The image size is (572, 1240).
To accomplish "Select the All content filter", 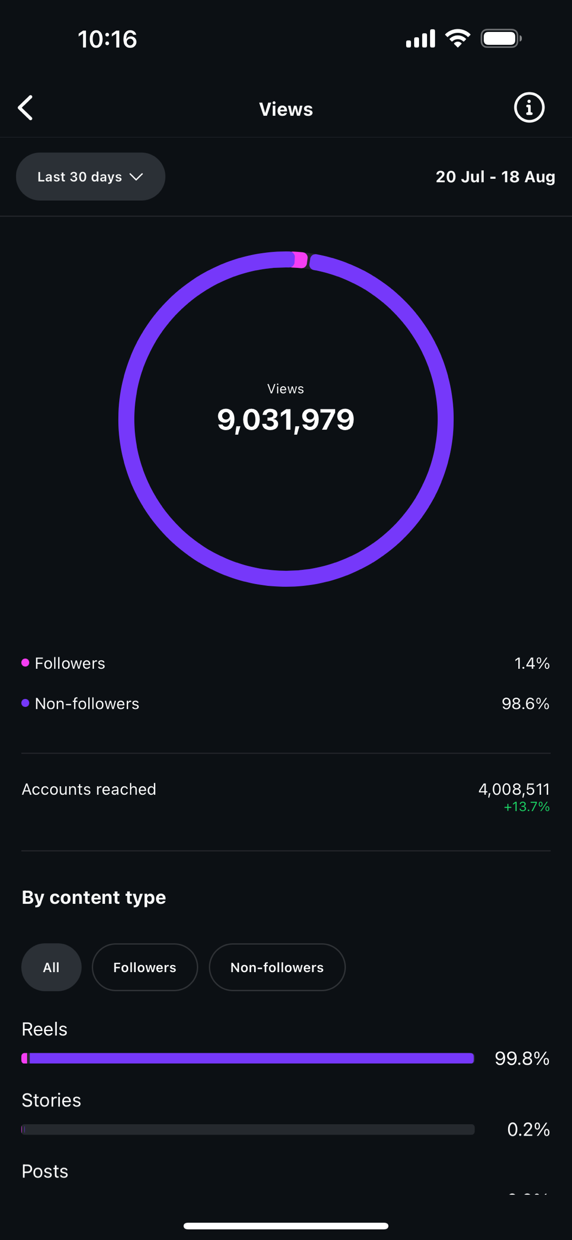I will tap(51, 967).
